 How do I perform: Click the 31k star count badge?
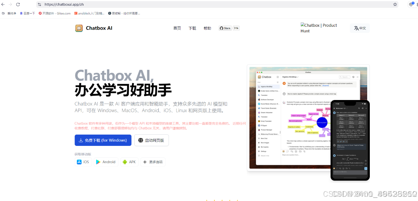click(x=236, y=28)
